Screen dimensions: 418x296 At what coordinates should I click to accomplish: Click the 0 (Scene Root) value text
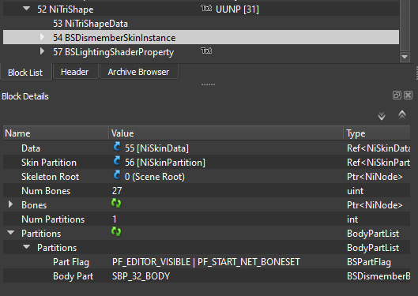click(x=155, y=177)
